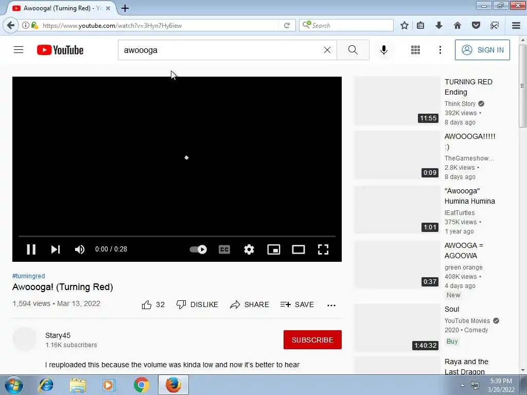Open more actions ellipsis below video
The height and width of the screenshot is (395, 527).
(x=331, y=306)
